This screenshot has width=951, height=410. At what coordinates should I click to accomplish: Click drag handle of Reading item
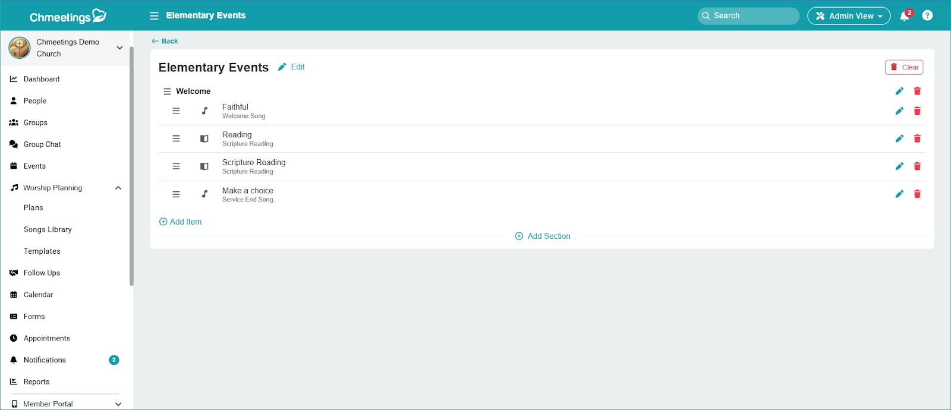click(x=176, y=138)
